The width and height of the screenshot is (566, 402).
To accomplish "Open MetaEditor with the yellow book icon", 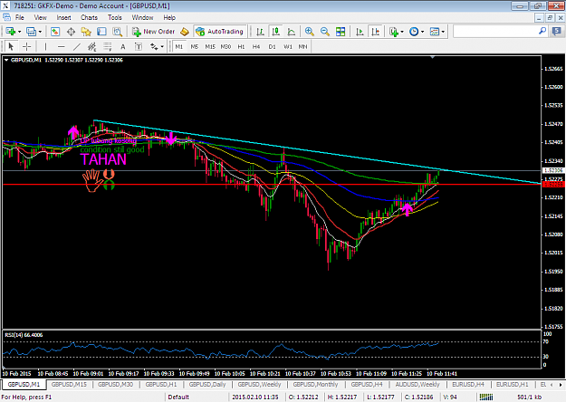I will click(x=185, y=32).
